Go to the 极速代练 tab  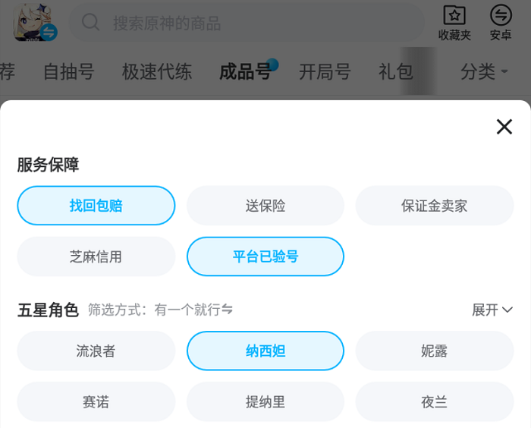click(x=157, y=72)
